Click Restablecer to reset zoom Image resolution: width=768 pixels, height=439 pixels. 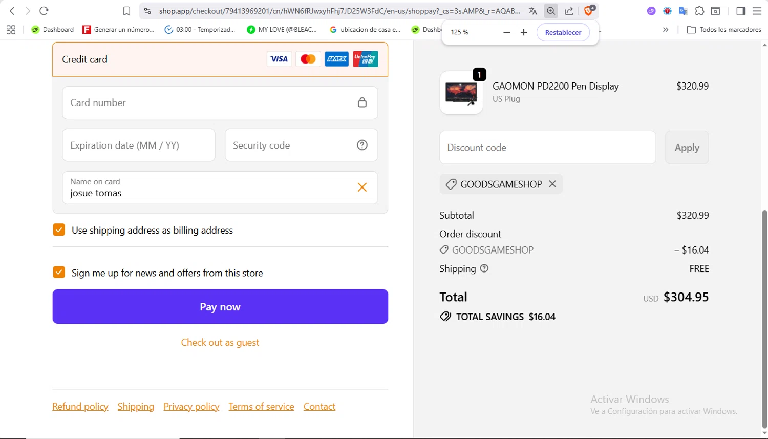563,32
